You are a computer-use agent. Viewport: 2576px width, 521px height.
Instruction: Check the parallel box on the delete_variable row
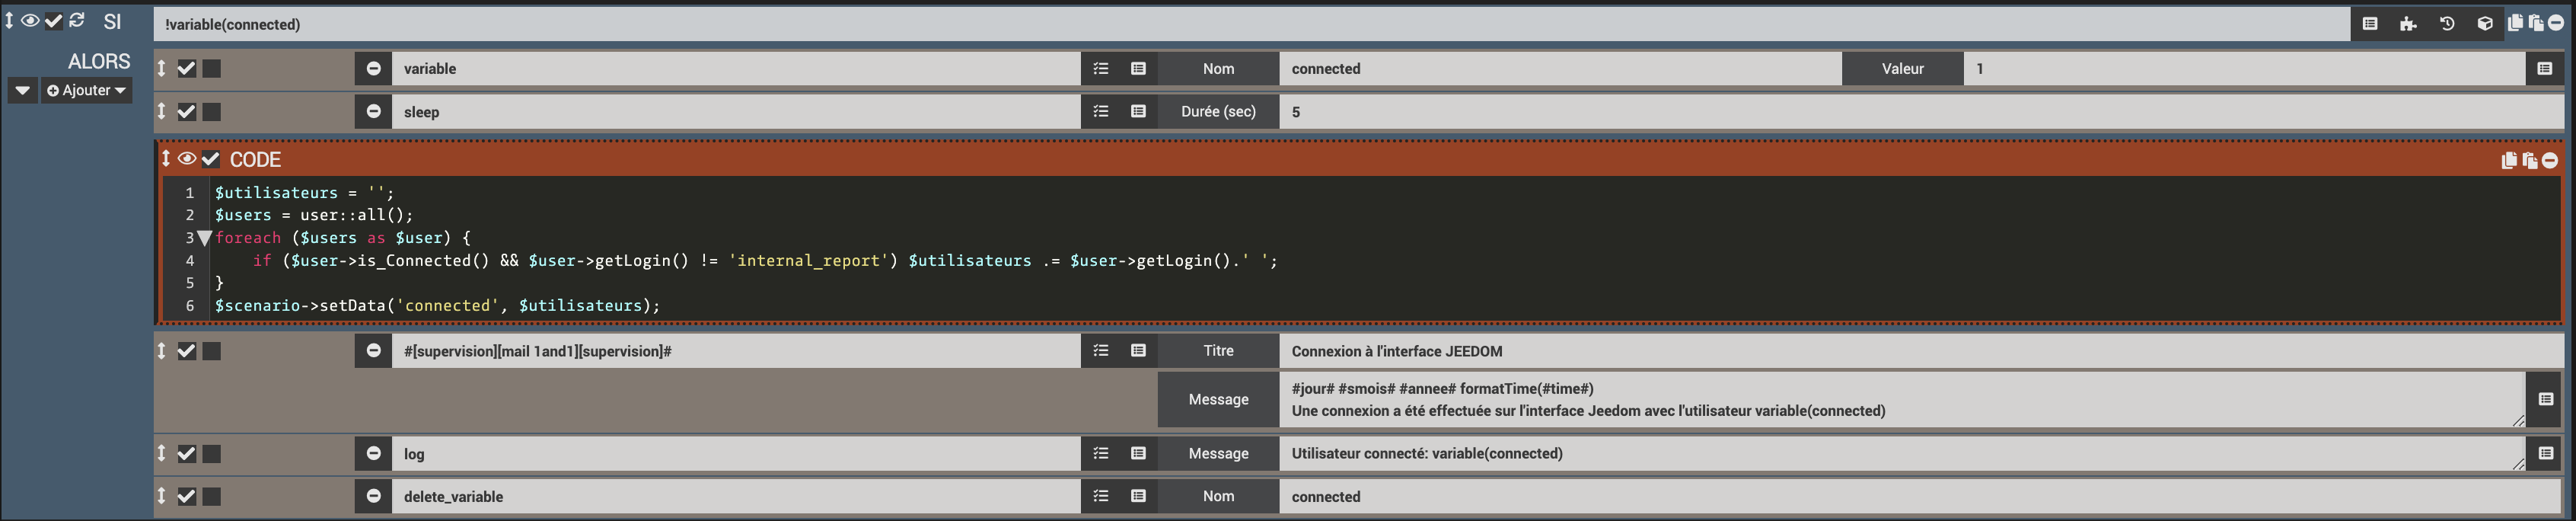[212, 496]
